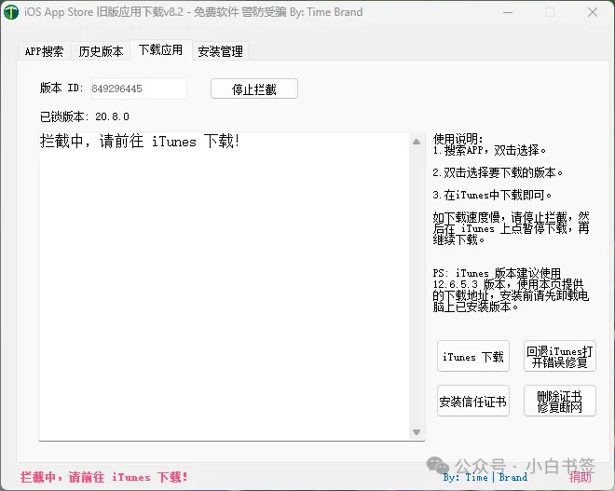
Task: Go to the 安装管理 tab
Action: (x=220, y=51)
